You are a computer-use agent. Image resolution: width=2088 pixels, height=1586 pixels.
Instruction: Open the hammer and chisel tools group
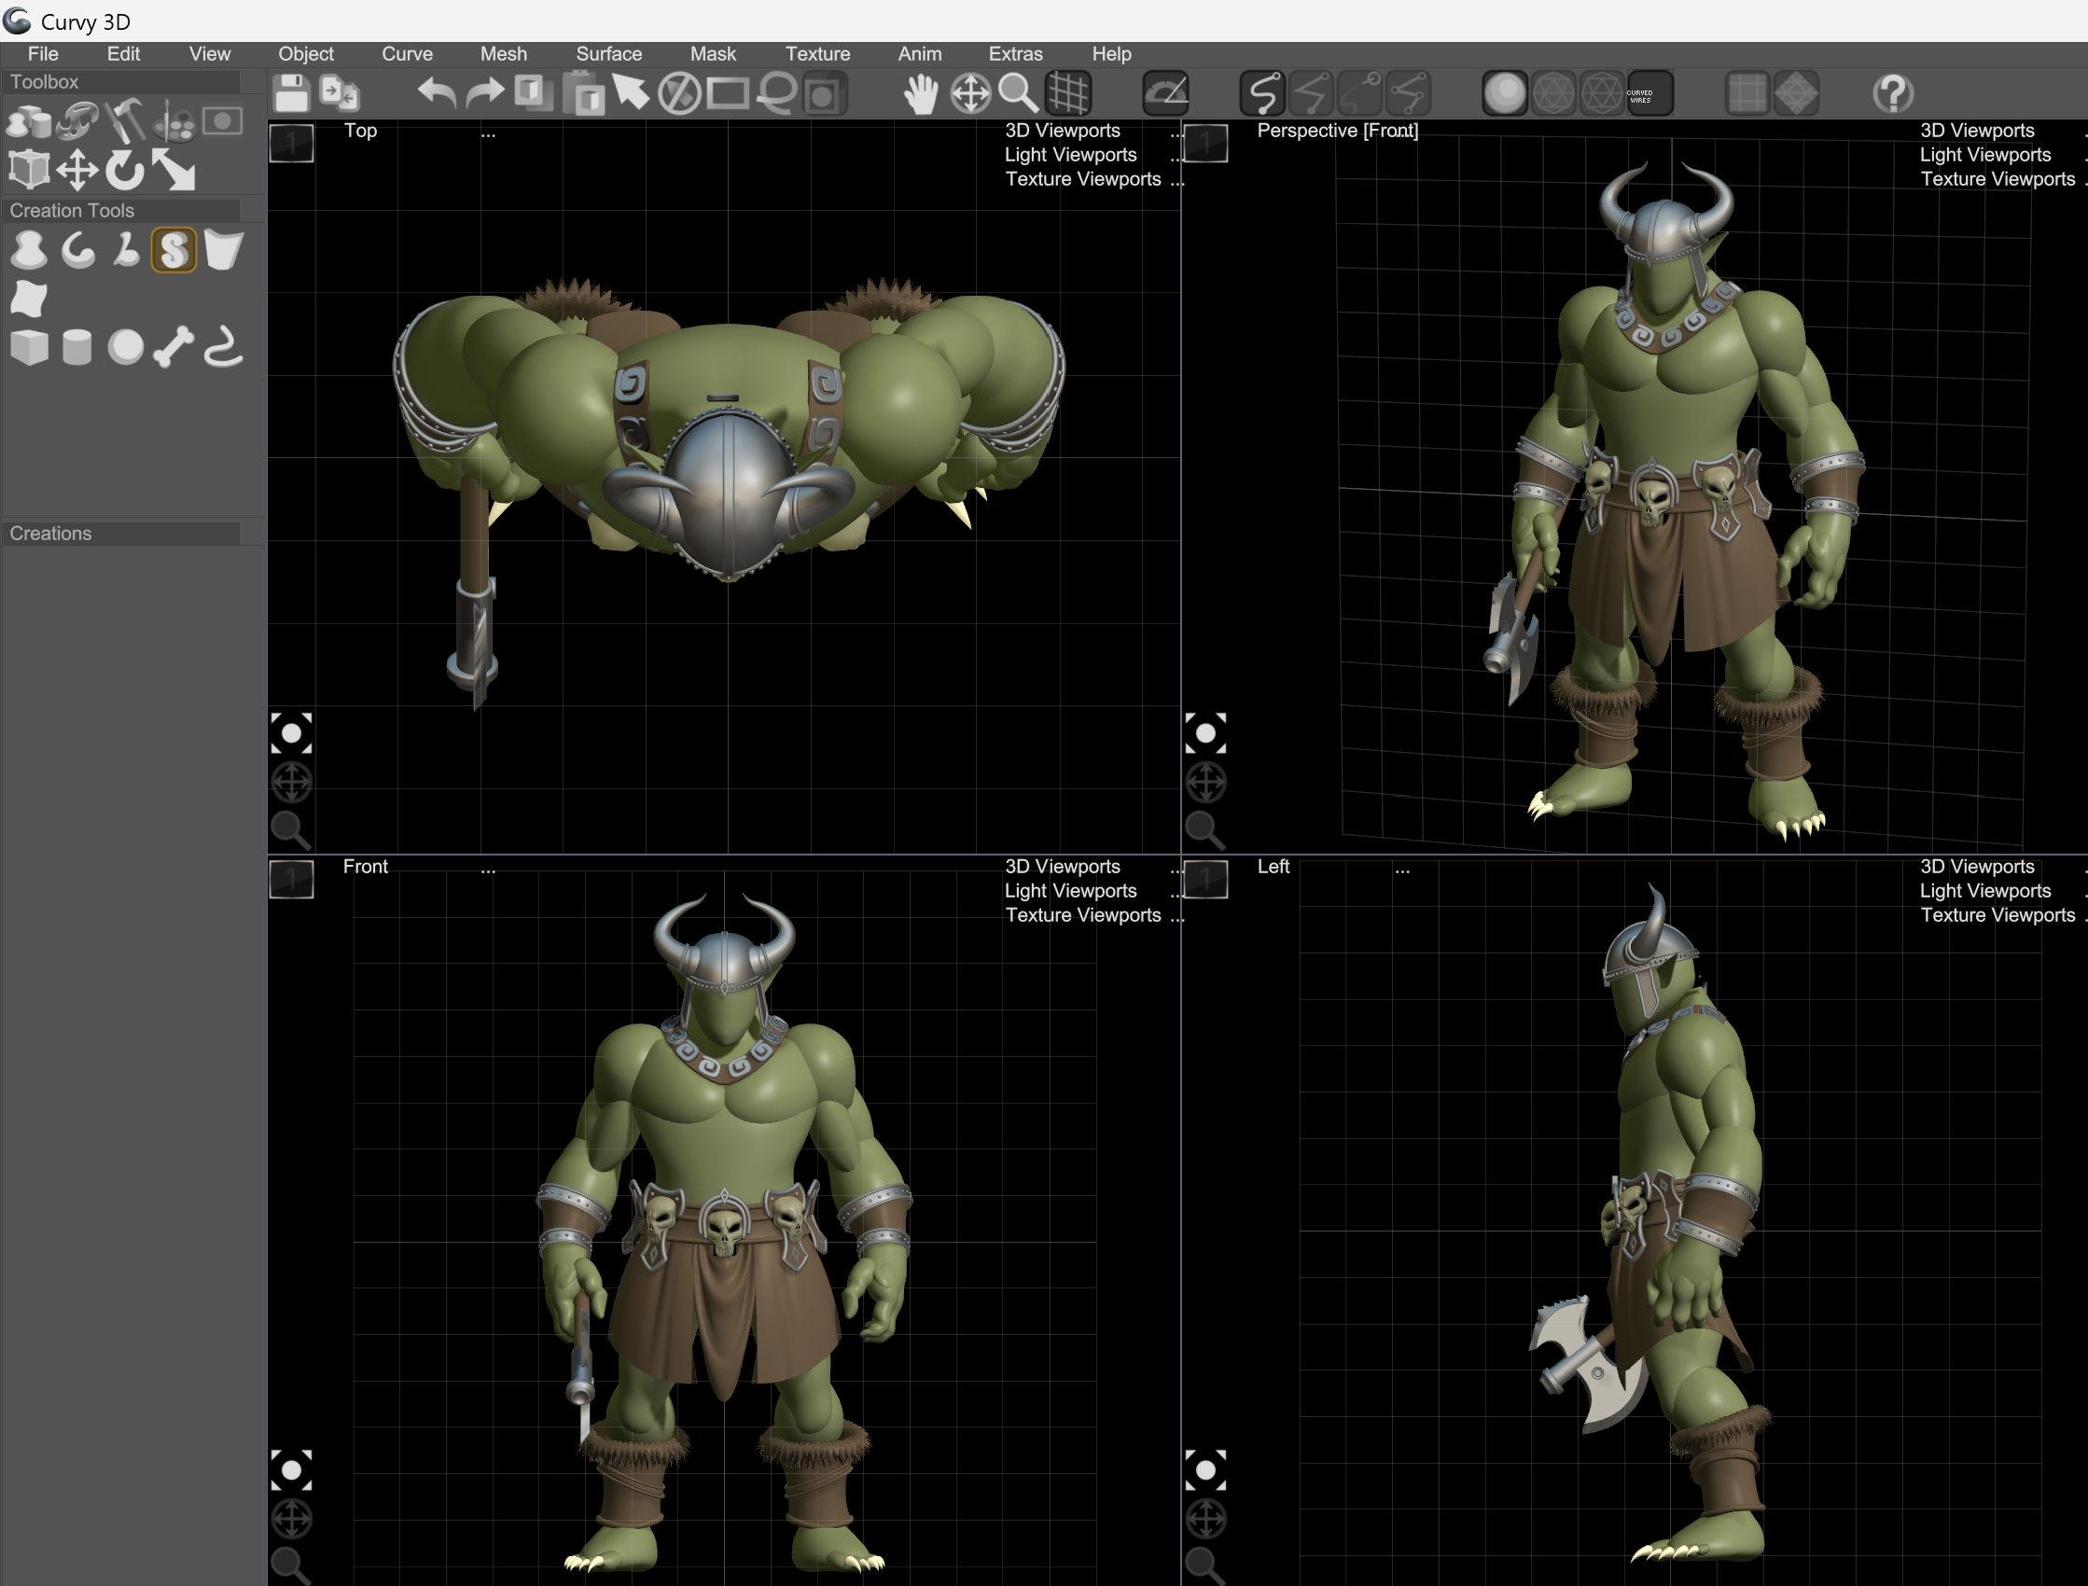pyautogui.click(x=126, y=122)
